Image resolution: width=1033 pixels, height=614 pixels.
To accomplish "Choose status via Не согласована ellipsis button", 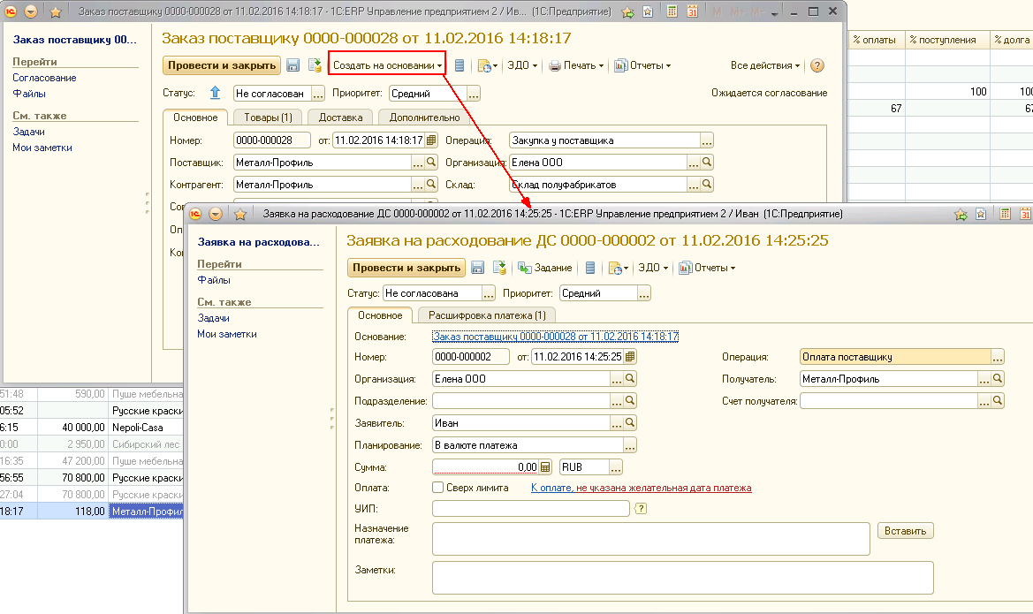I will coord(488,293).
